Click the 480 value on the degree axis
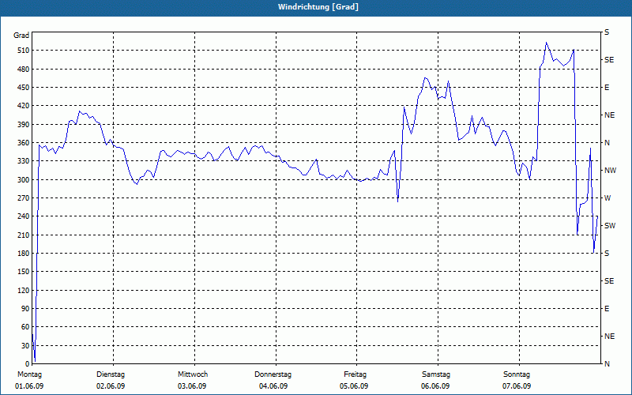 click(23, 70)
